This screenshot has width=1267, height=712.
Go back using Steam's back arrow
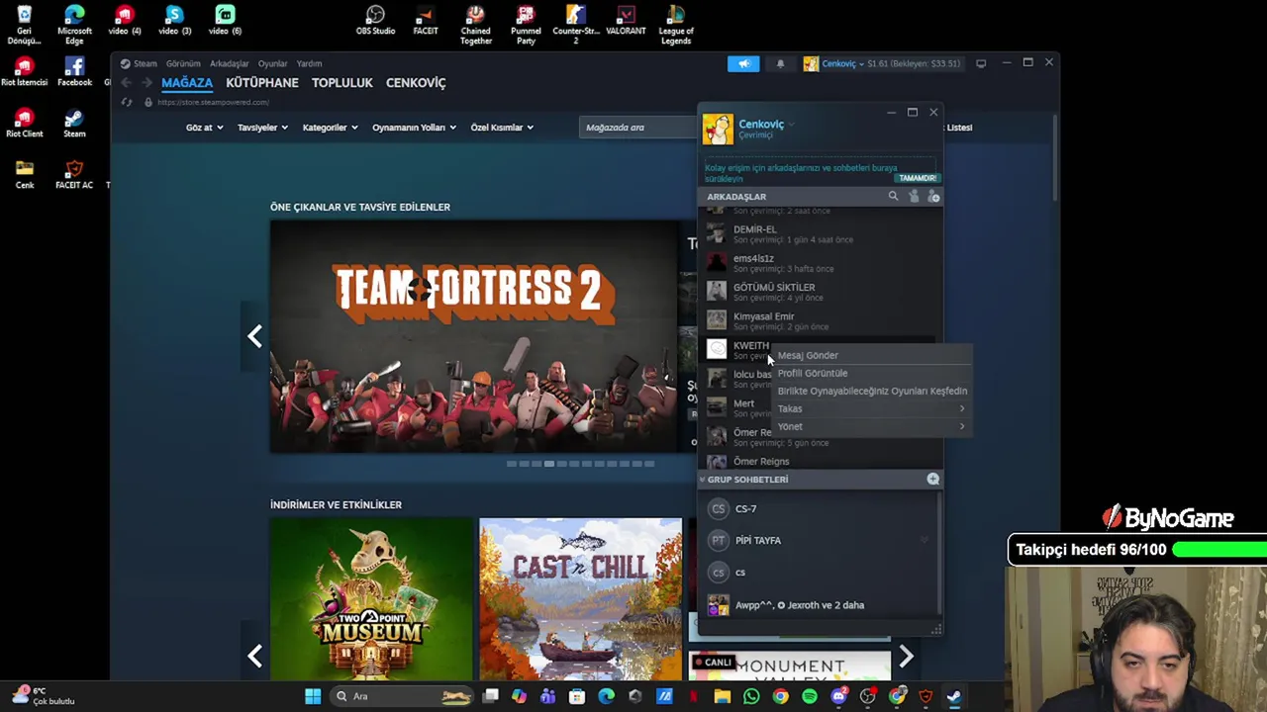pyautogui.click(x=126, y=83)
